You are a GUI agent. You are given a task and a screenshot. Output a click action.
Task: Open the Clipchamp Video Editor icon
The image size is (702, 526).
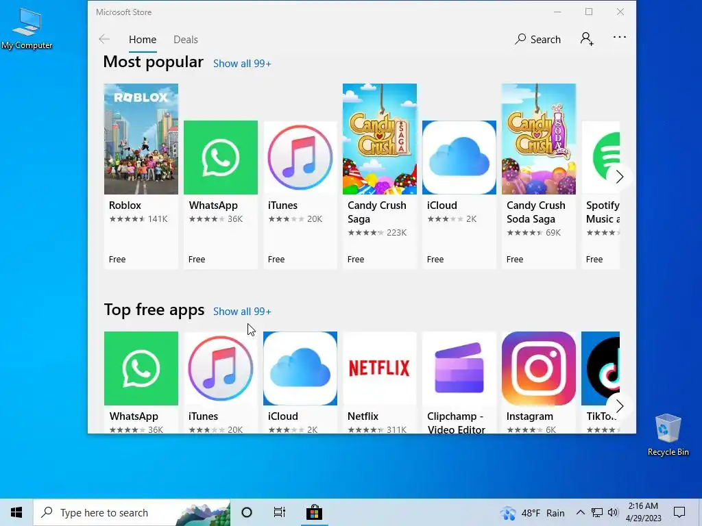tap(459, 368)
